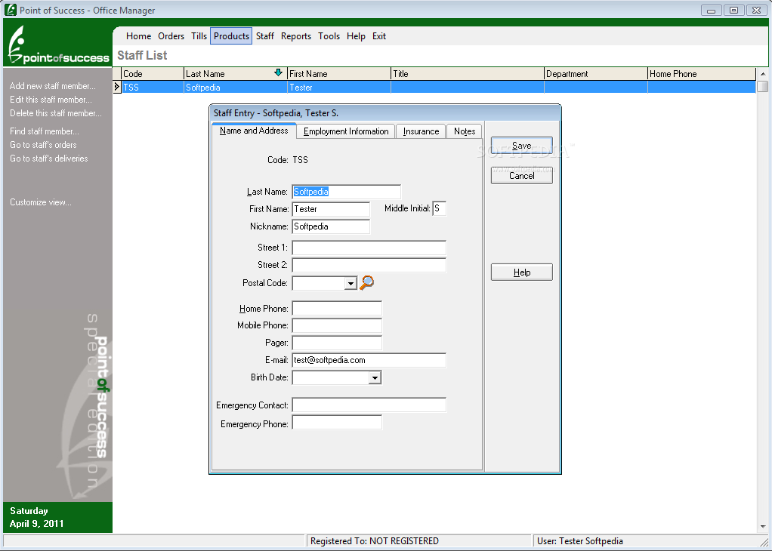Minimize the Office Manager window

point(711,11)
